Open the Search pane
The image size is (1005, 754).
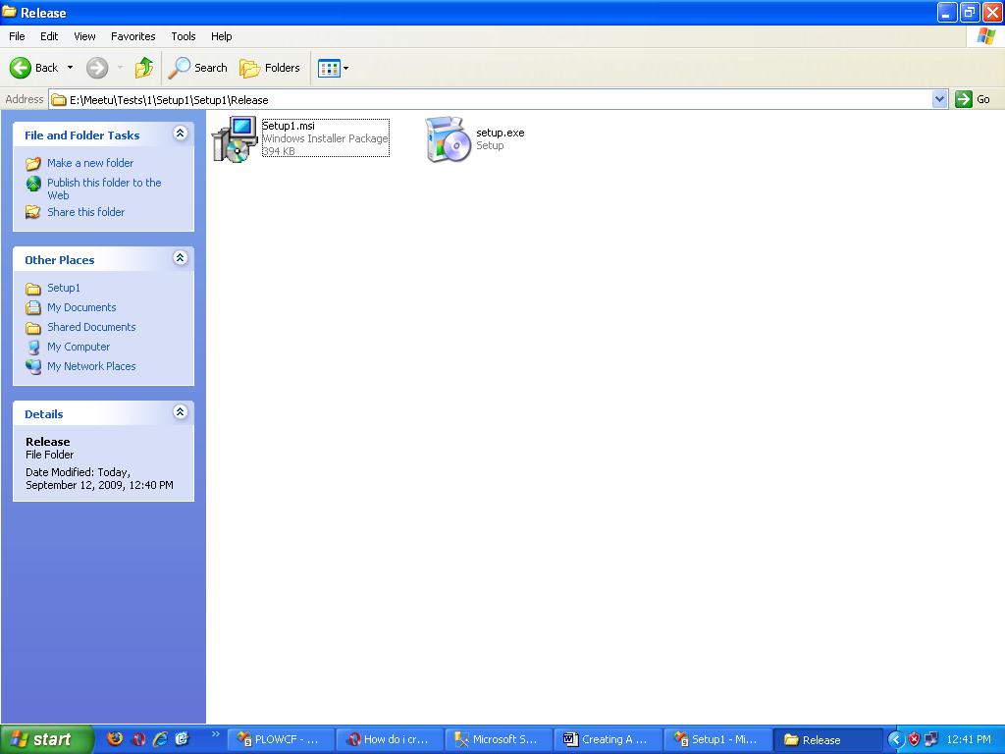coord(197,68)
